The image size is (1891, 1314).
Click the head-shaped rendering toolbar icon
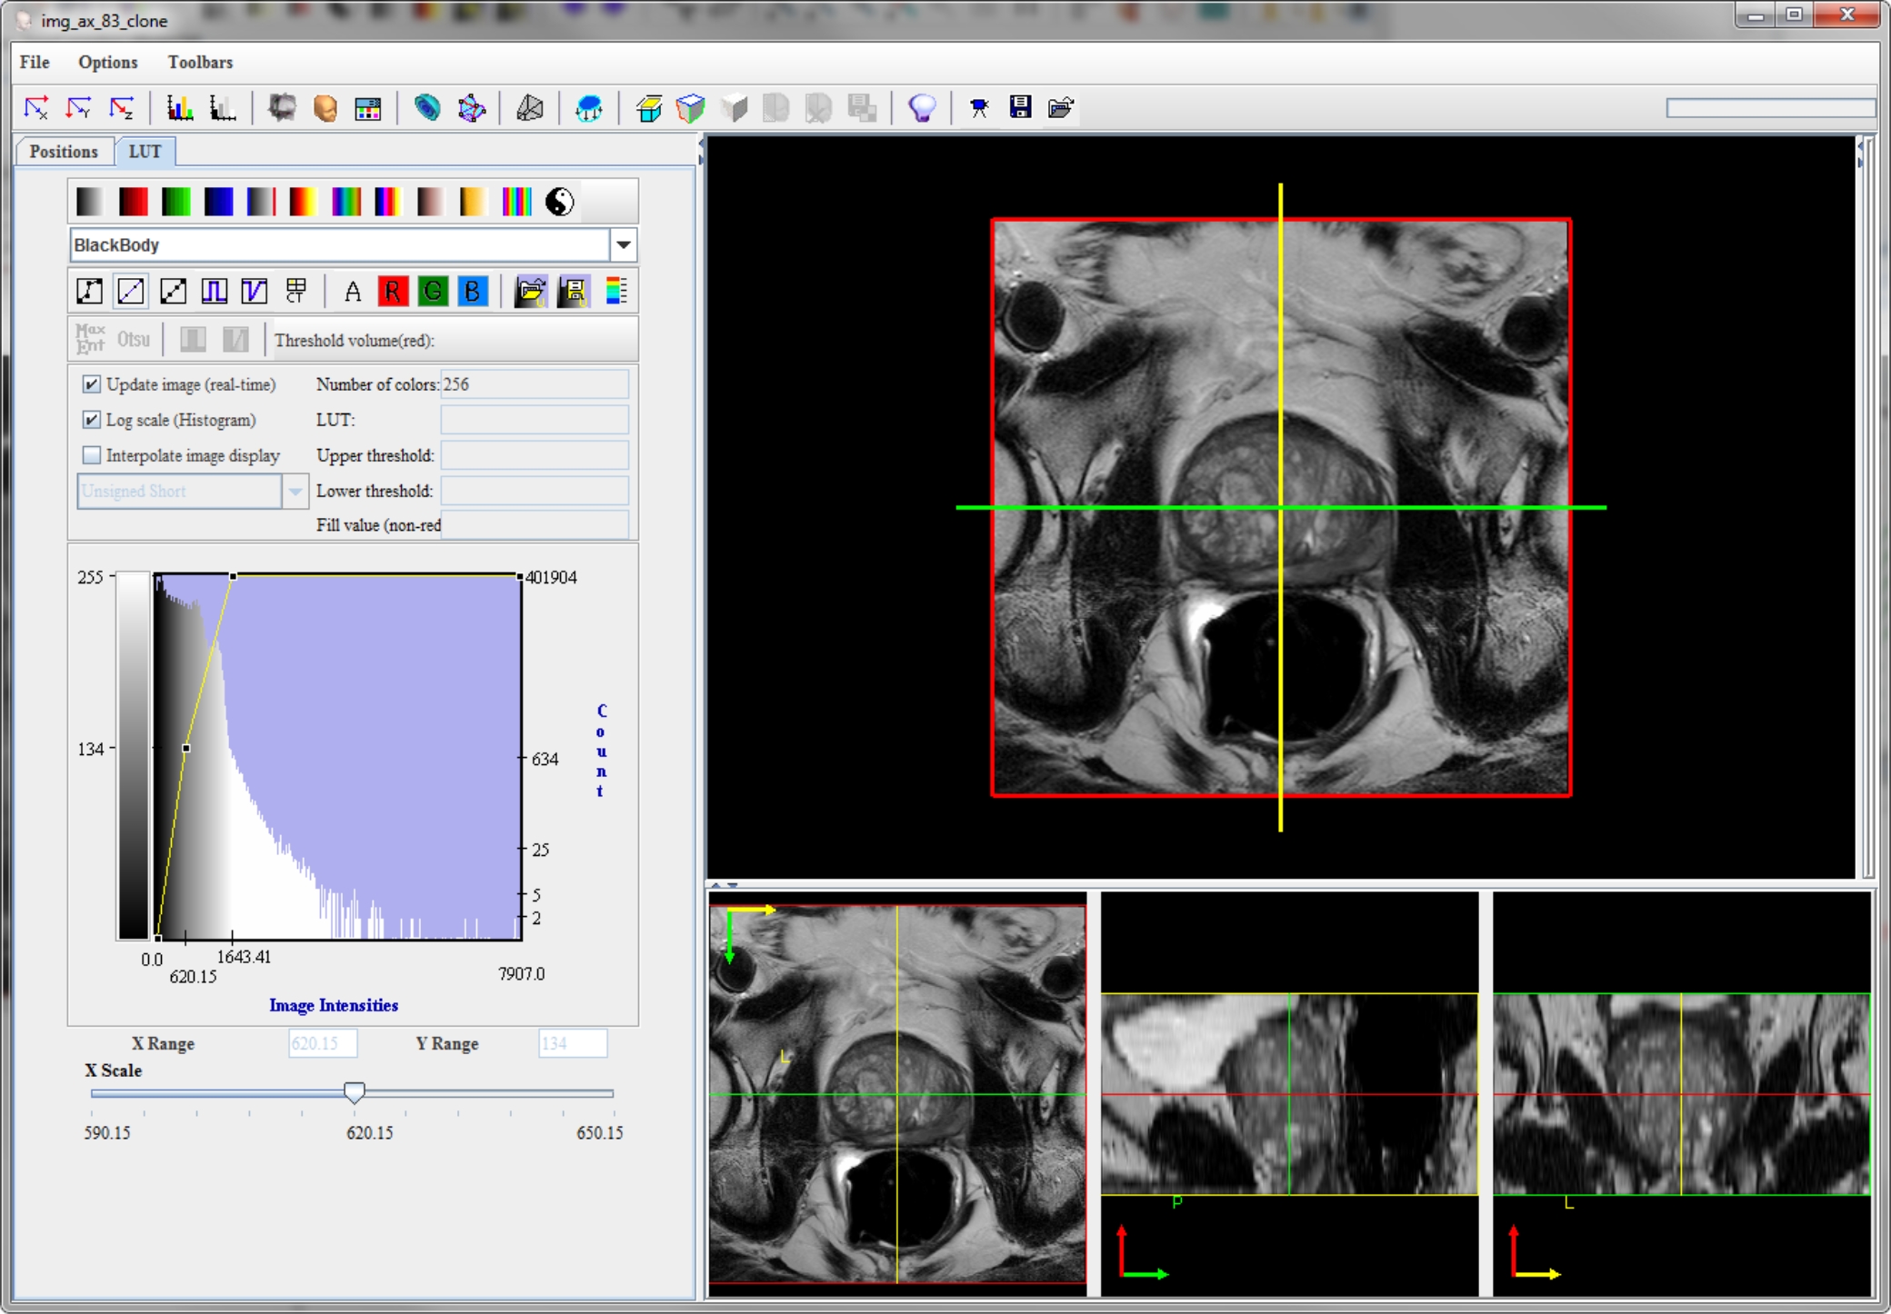325,108
